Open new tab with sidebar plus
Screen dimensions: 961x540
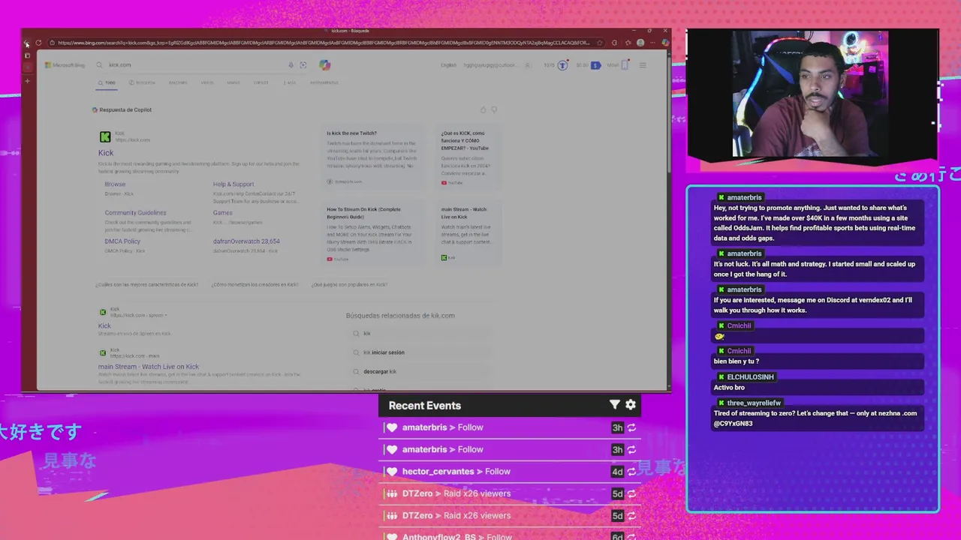27,80
